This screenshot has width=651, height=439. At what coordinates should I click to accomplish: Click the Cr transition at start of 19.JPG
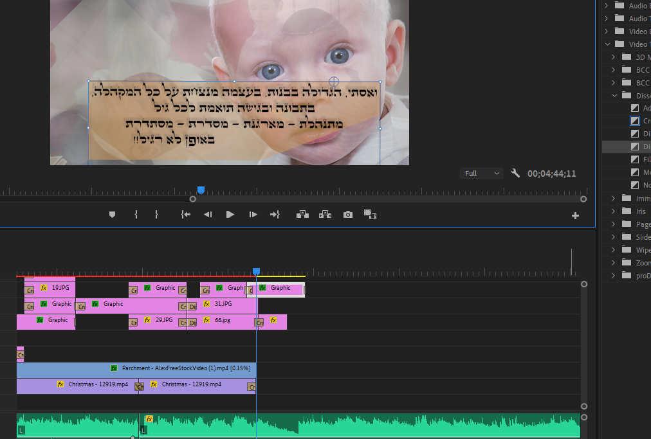(30, 291)
